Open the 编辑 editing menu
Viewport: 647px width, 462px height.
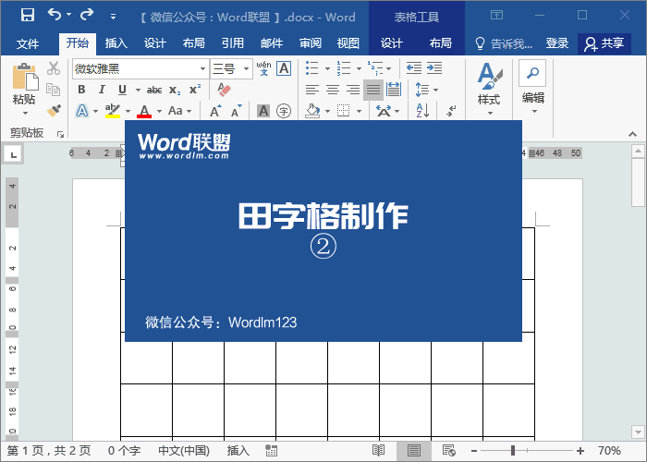tap(532, 88)
